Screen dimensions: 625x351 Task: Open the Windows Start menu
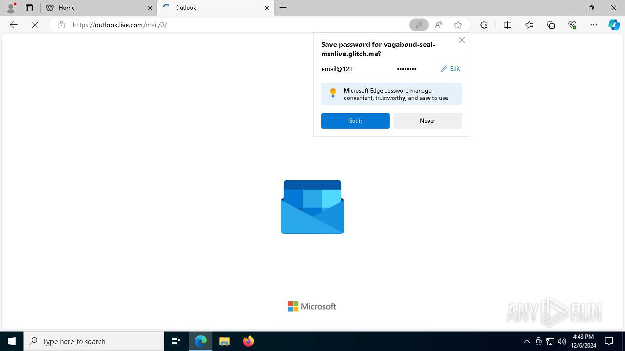12,341
